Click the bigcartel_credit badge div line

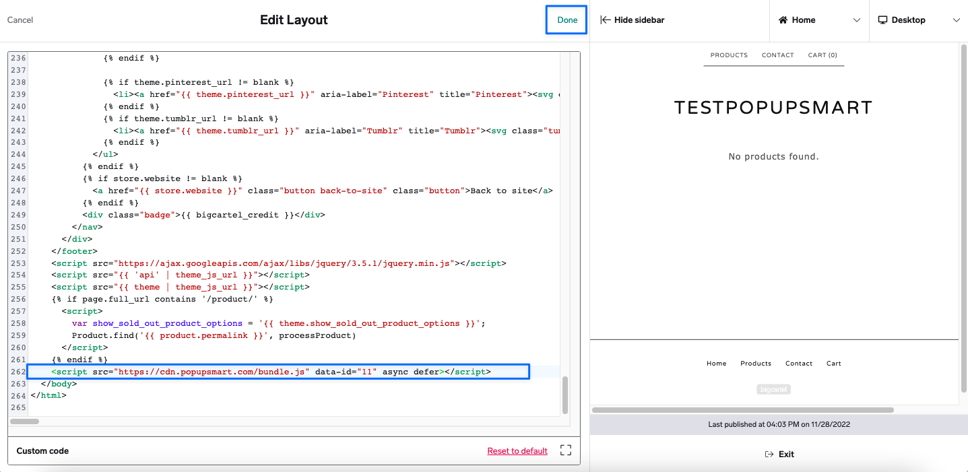[x=203, y=215]
